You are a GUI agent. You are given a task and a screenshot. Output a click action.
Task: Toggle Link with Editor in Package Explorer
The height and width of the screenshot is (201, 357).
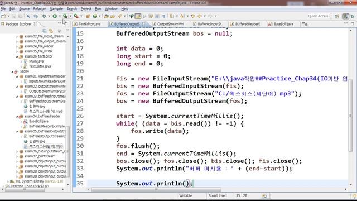tap(51, 31)
